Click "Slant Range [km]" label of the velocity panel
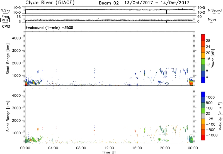The height and width of the screenshot is (154, 223). click(8, 116)
